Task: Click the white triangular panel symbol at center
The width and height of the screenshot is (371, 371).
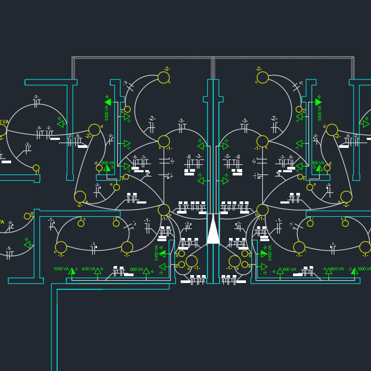Action: click(x=213, y=231)
